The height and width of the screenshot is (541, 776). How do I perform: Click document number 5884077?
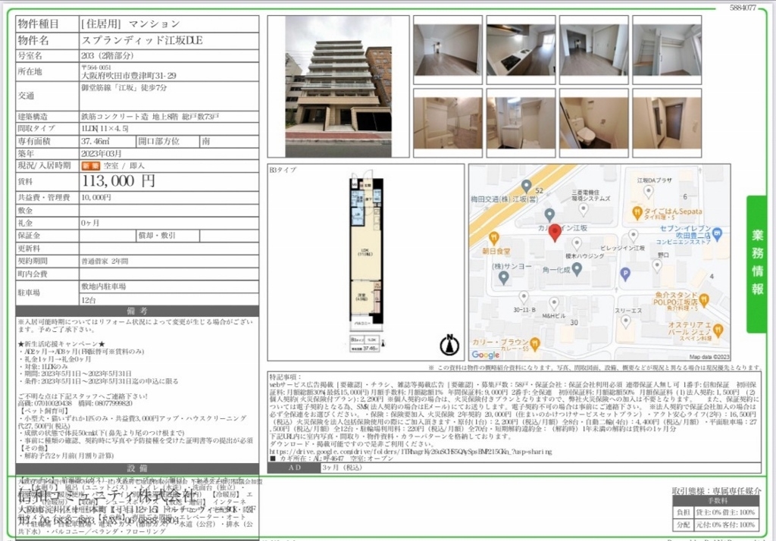click(743, 8)
